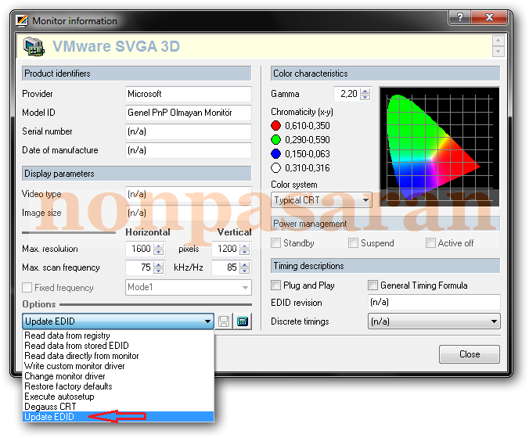Open the Discrete timings dropdown
Image resolution: width=529 pixels, height=438 pixels.
point(434,321)
